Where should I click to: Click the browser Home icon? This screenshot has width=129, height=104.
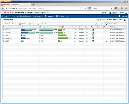point(126,8)
